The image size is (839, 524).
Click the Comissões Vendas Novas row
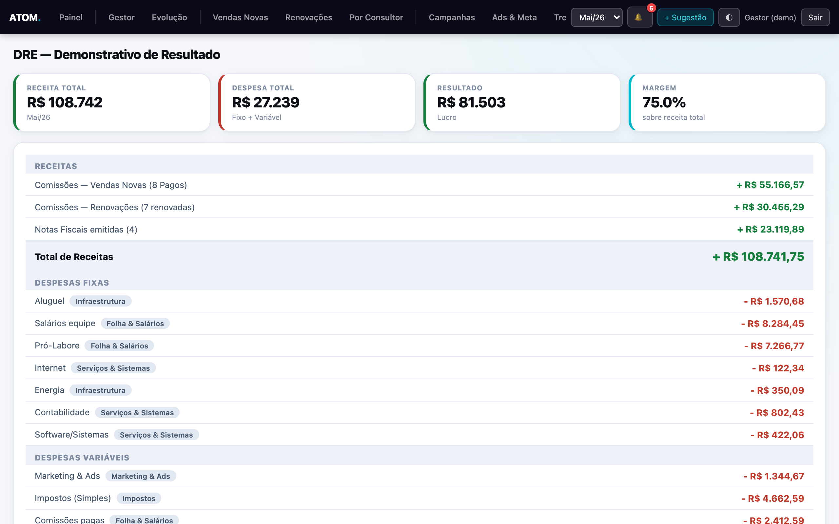click(x=419, y=185)
